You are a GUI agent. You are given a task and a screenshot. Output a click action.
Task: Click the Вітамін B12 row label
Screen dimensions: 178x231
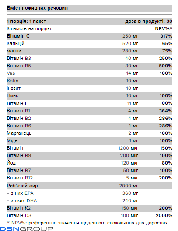(20, 178)
